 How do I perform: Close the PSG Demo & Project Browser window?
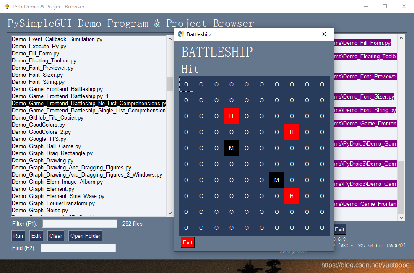coord(404,6)
